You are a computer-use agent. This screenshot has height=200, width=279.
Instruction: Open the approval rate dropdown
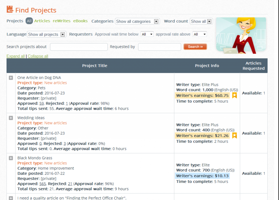(200, 34)
